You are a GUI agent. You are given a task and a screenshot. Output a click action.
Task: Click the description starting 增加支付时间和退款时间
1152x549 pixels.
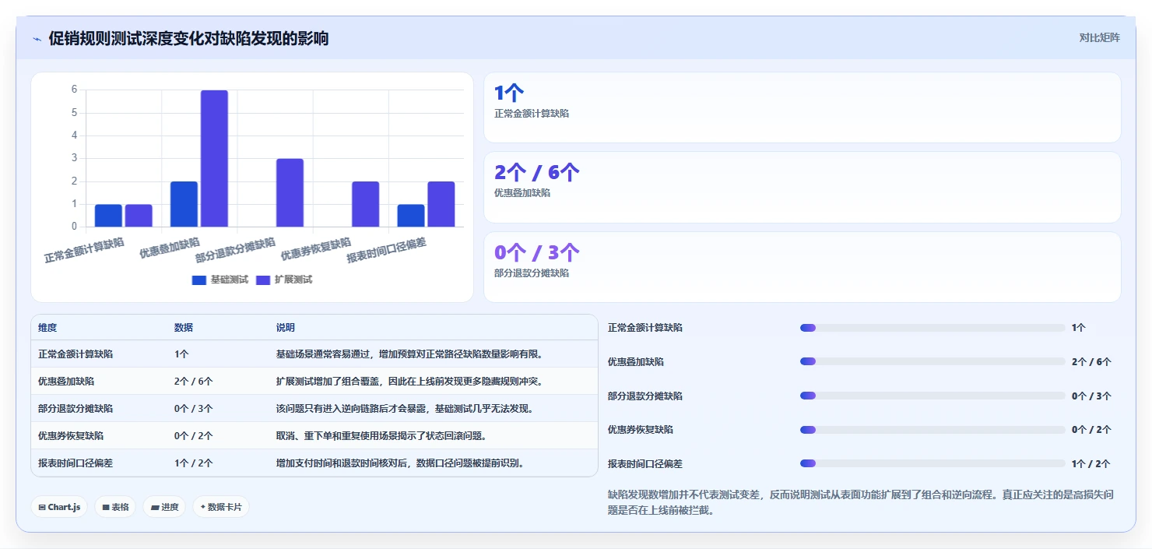[400, 463]
